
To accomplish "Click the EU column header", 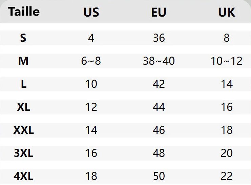I will click(159, 12).
